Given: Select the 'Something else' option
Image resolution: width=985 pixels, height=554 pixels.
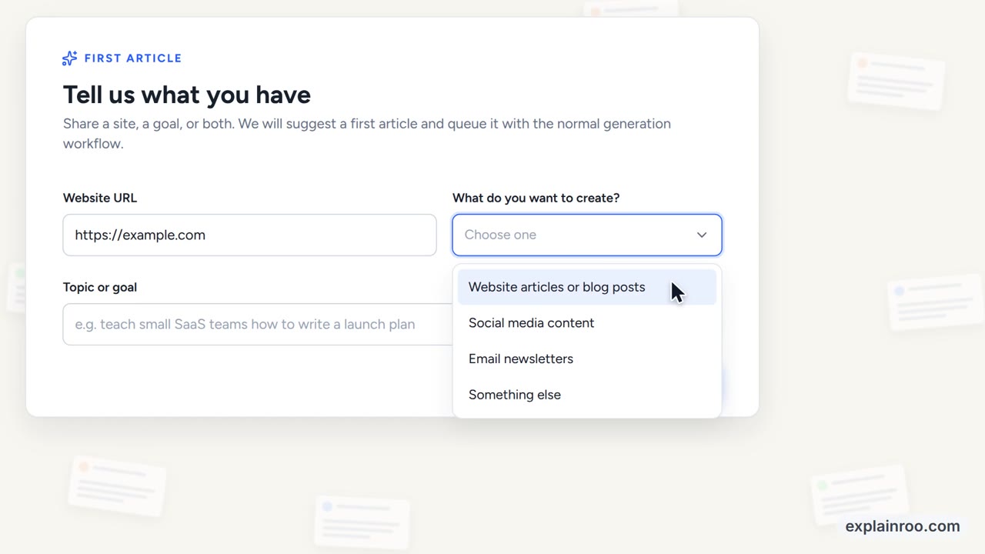Looking at the screenshot, I should click(x=587, y=395).
